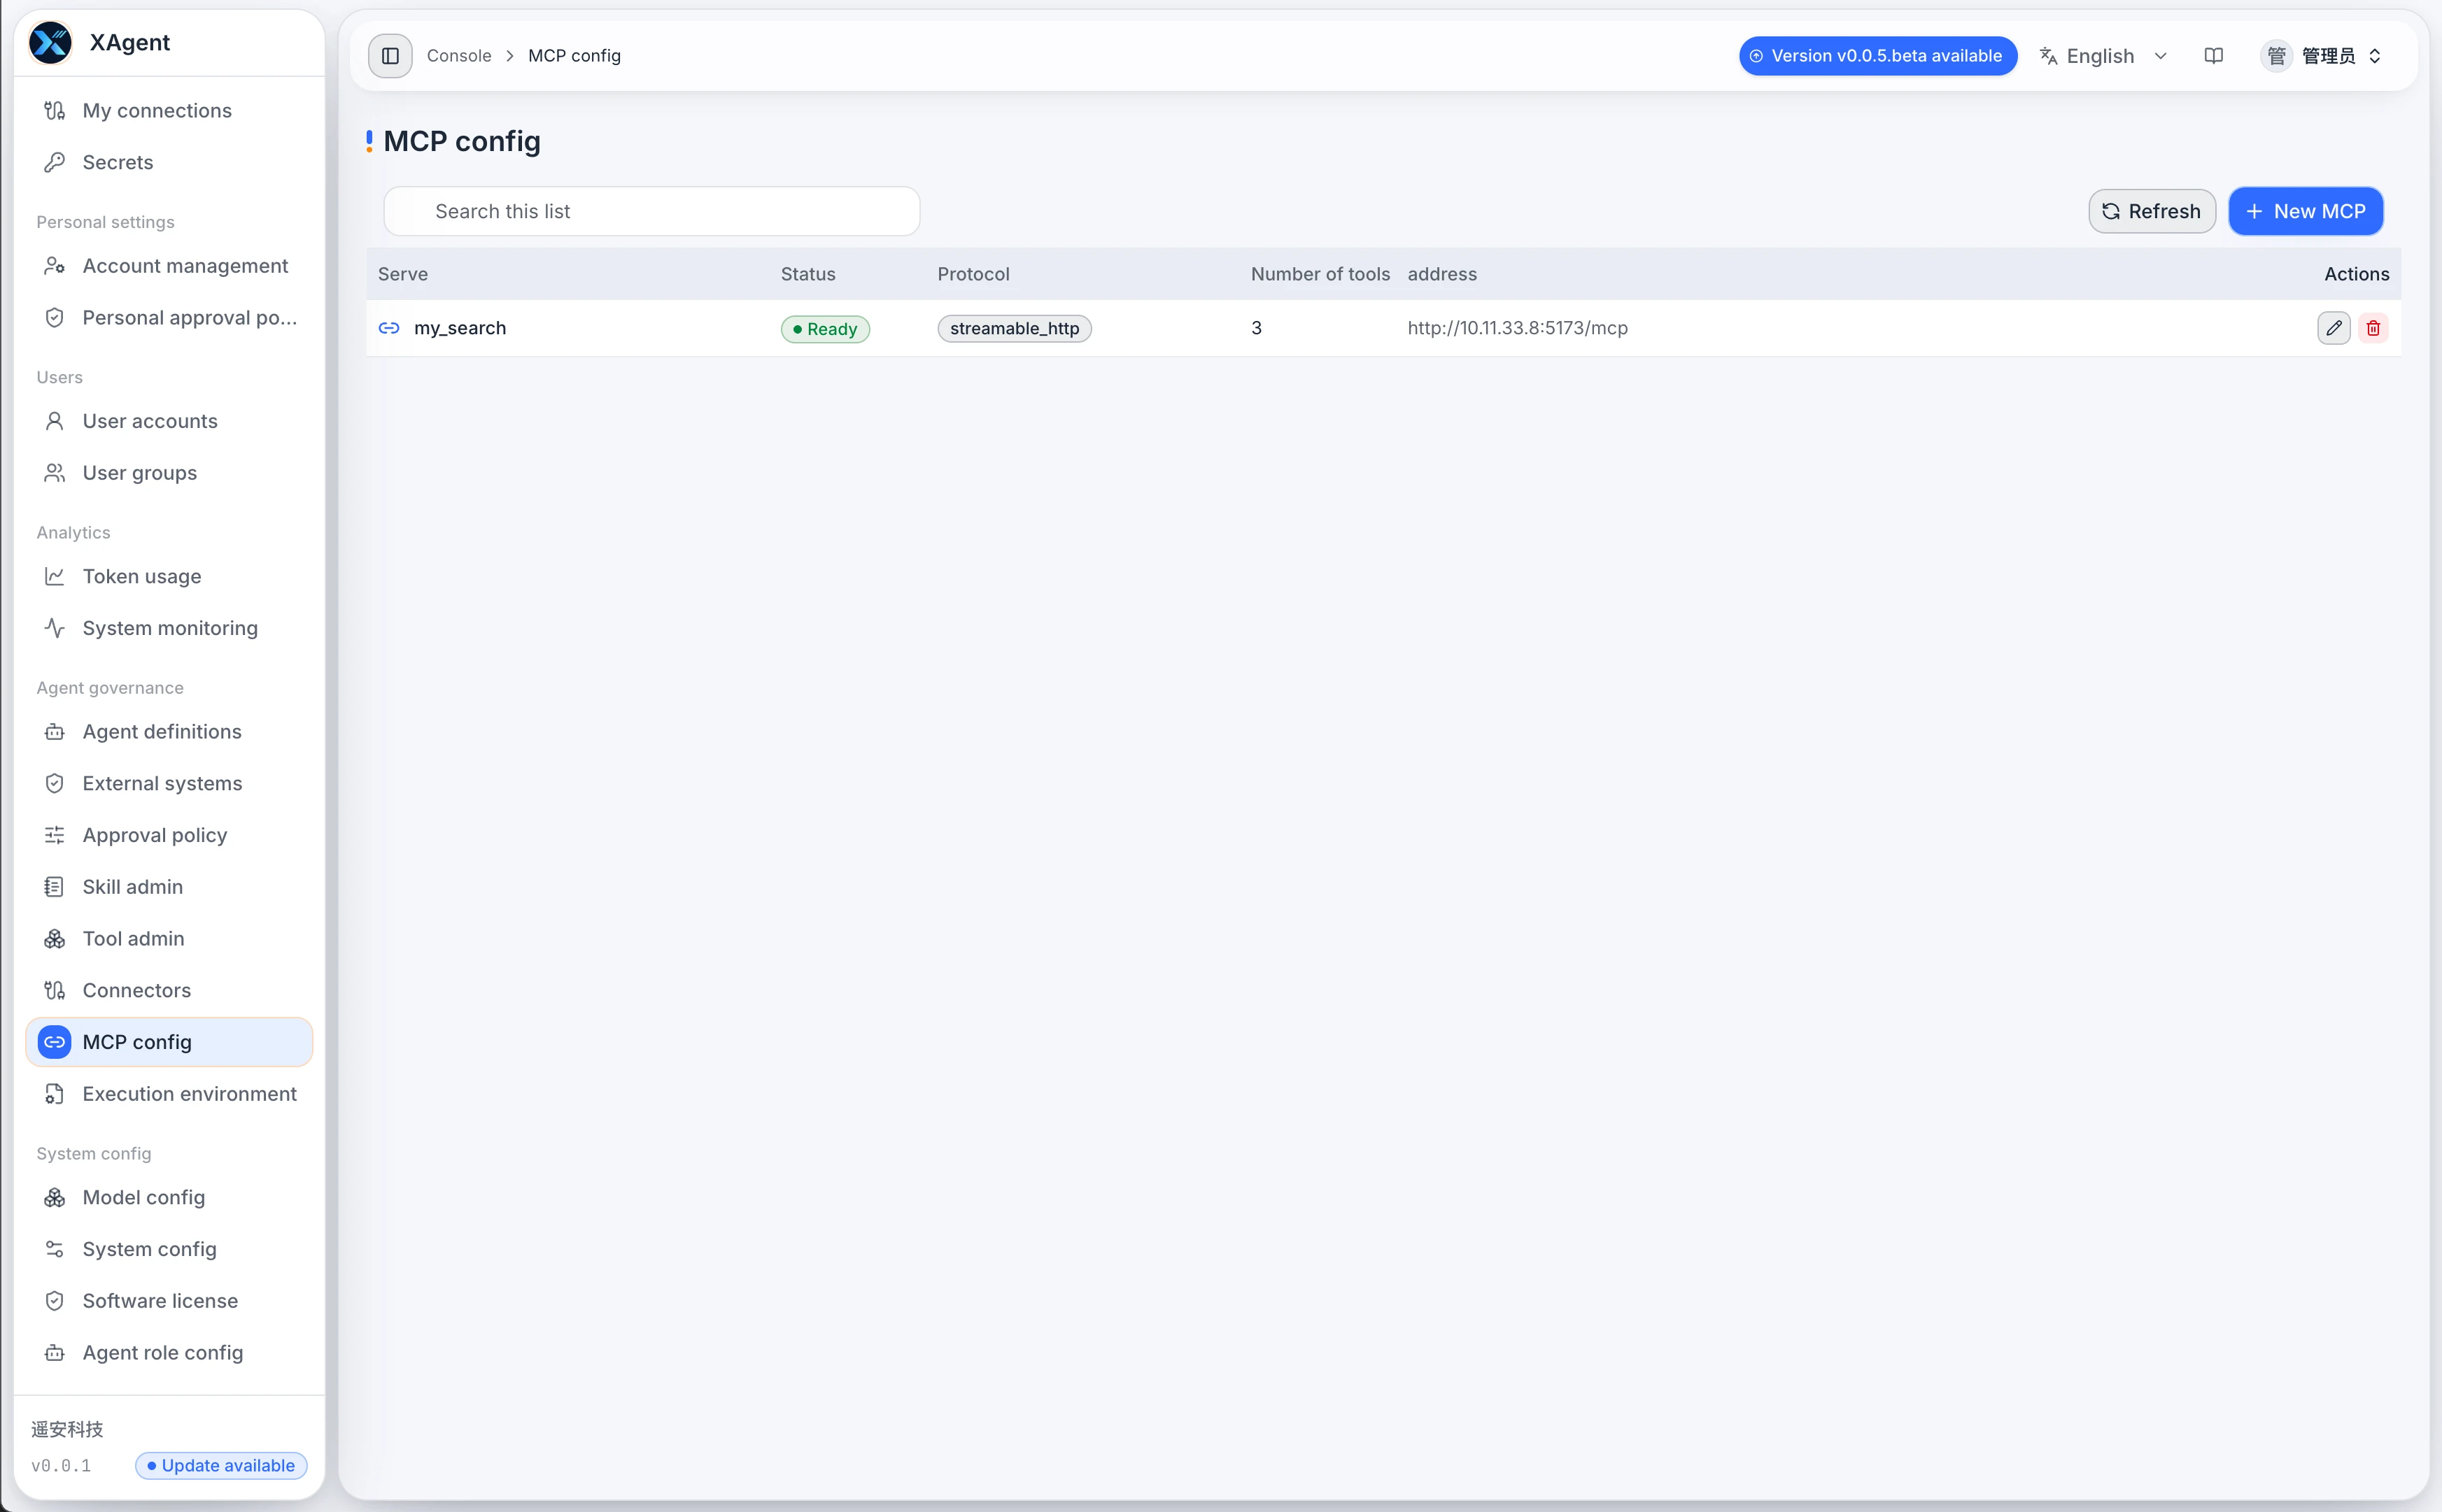Open User accounts page
The image size is (2442, 1512).
(x=169, y=421)
